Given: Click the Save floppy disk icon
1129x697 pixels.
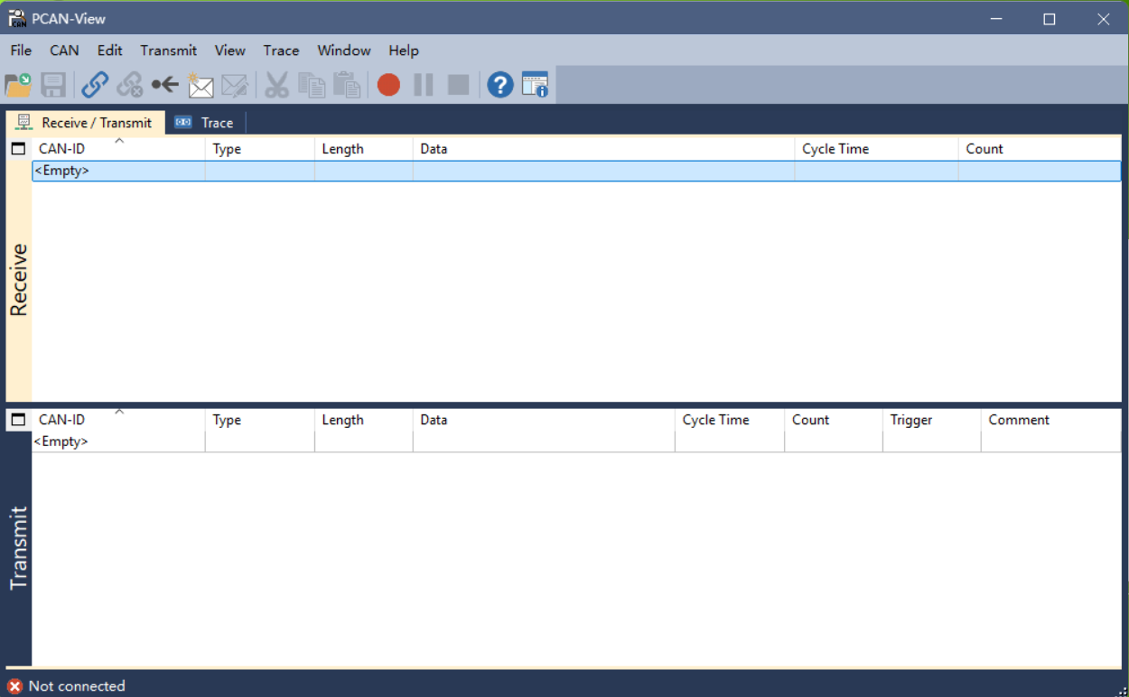Looking at the screenshot, I should pyautogui.click(x=53, y=85).
